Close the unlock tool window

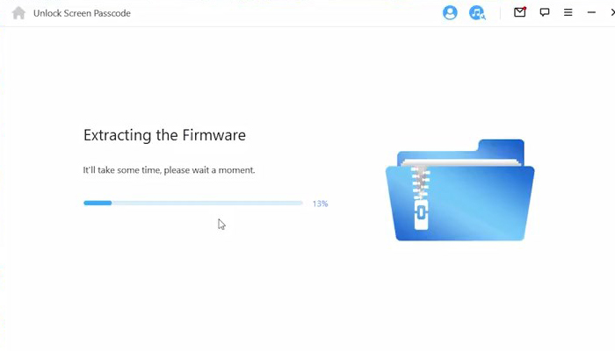[x=612, y=12]
